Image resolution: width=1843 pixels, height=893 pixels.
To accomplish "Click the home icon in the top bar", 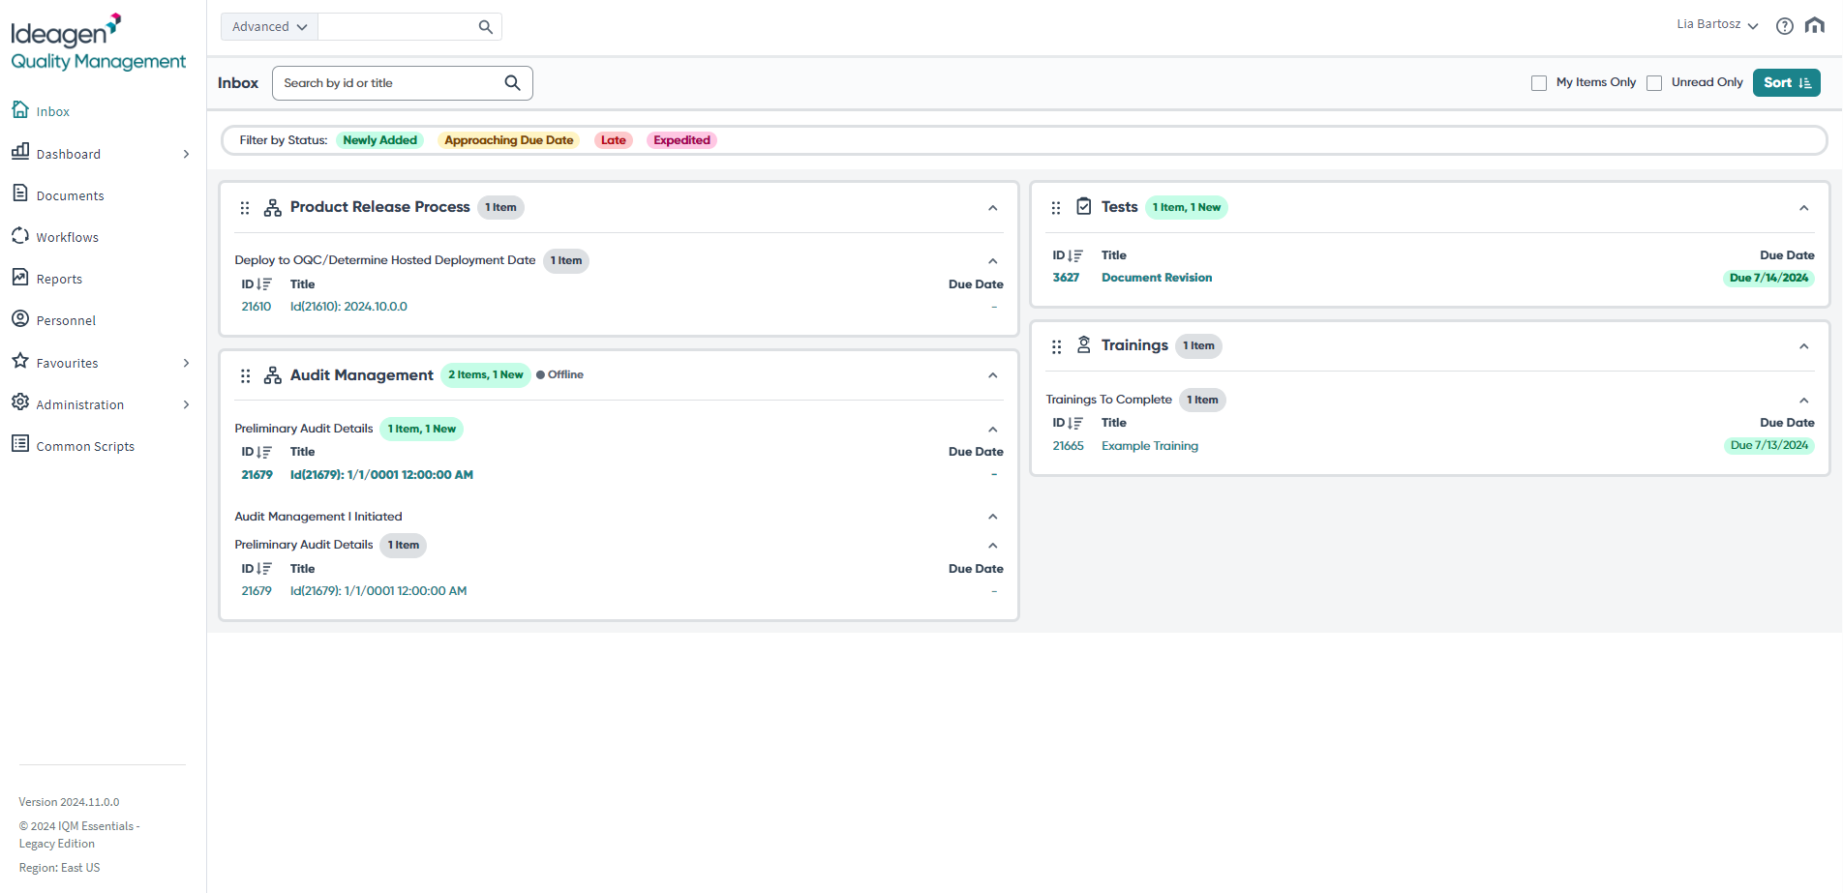I will [1815, 26].
